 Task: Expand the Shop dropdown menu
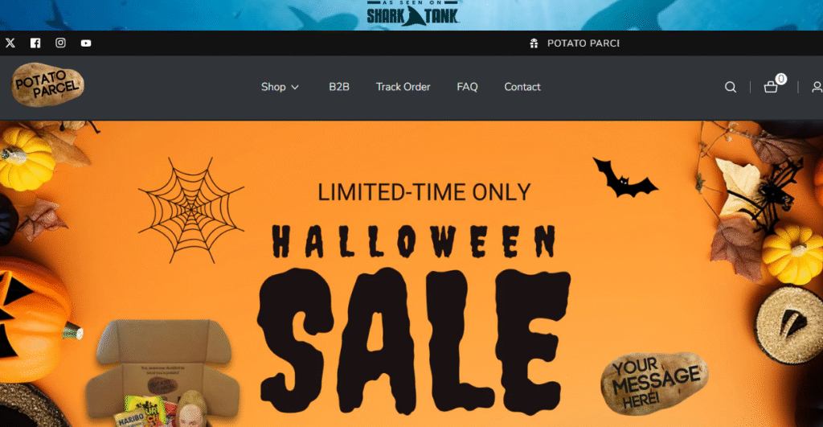[x=280, y=87]
